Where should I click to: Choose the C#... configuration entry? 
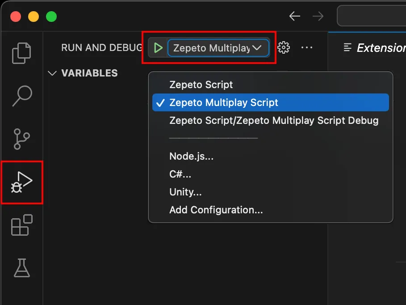click(x=271, y=174)
